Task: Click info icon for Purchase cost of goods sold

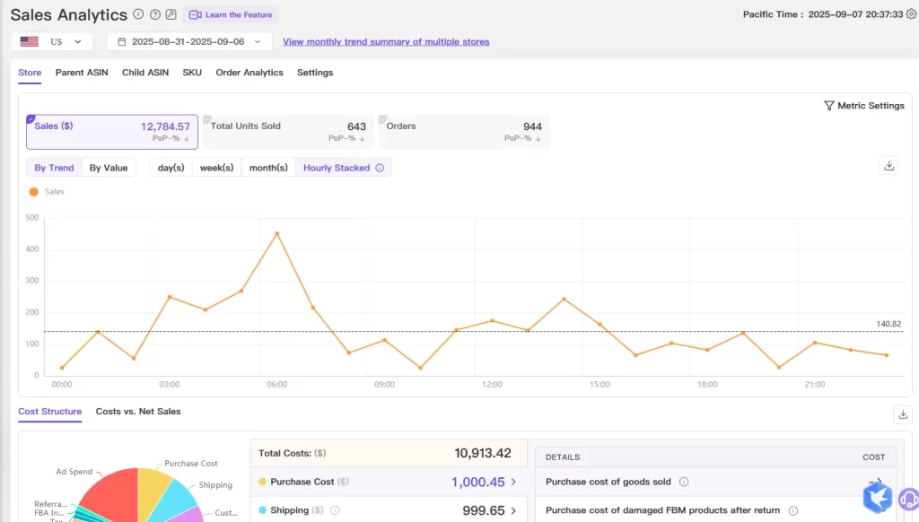Action: click(x=683, y=482)
